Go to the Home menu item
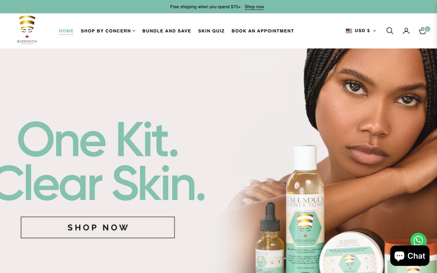This screenshot has width=437, height=273. pyautogui.click(x=66, y=31)
